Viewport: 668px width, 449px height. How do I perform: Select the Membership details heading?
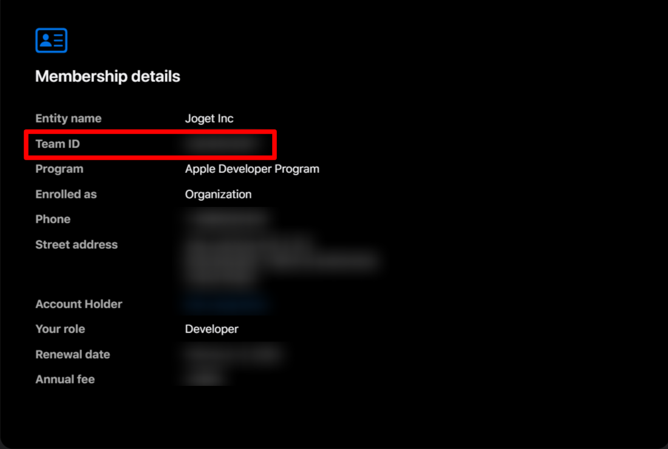[107, 76]
